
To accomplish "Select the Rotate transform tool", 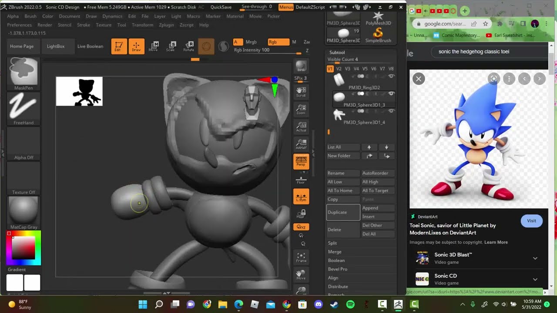I will (188, 47).
